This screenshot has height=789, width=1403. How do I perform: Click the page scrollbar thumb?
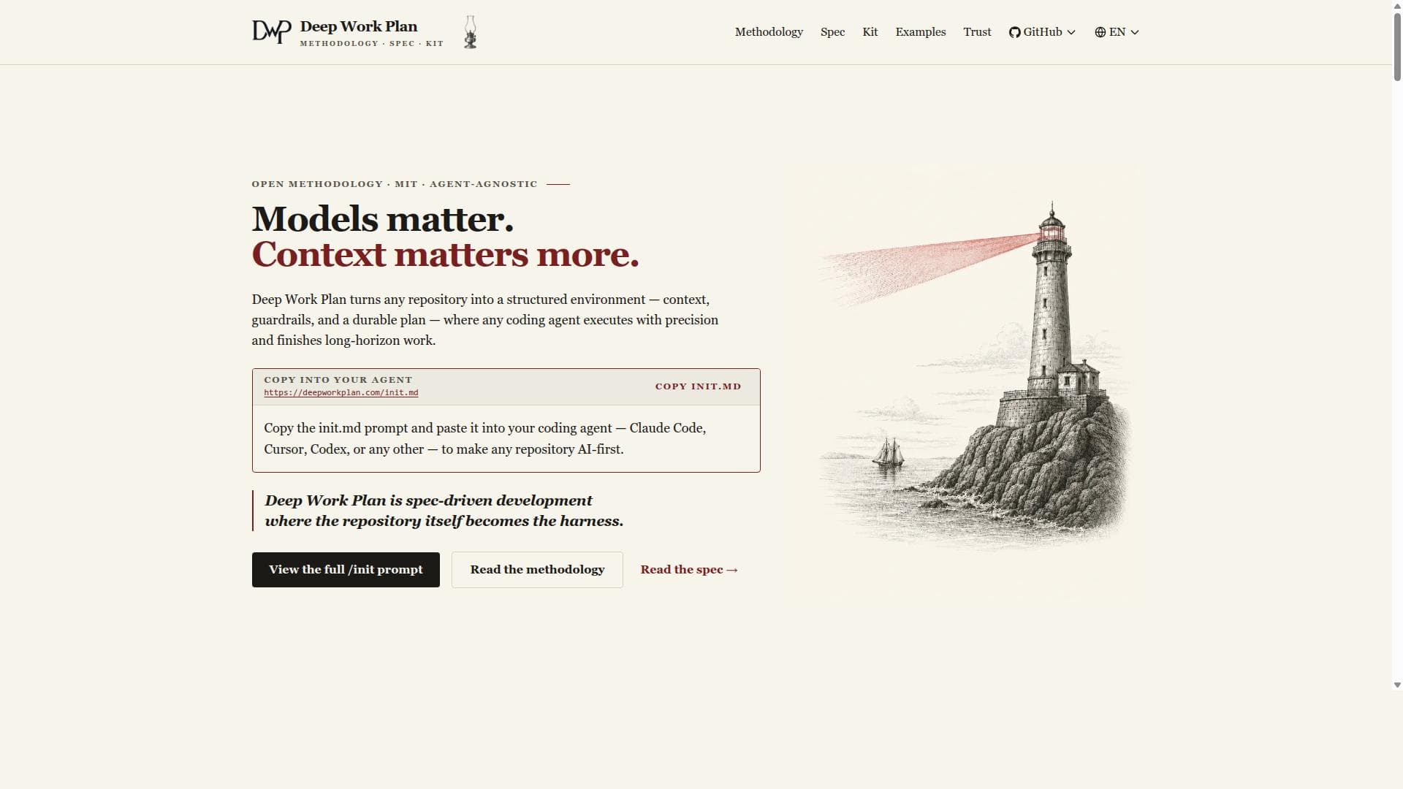(1397, 48)
